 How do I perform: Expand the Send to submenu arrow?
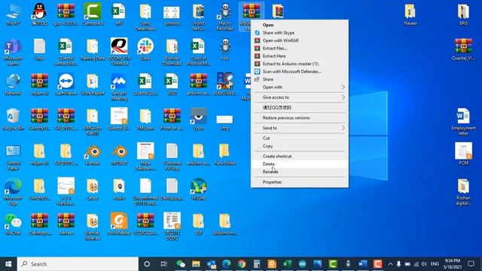pyautogui.click(x=343, y=128)
